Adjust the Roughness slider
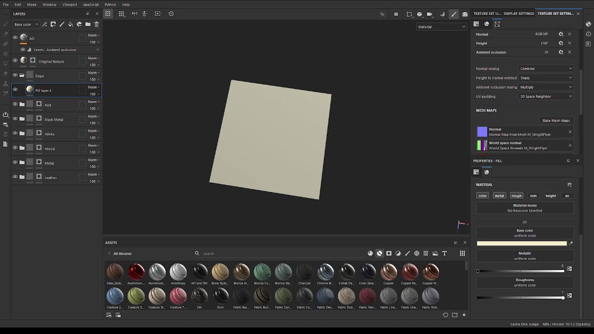The image size is (594, 334). (x=521, y=297)
